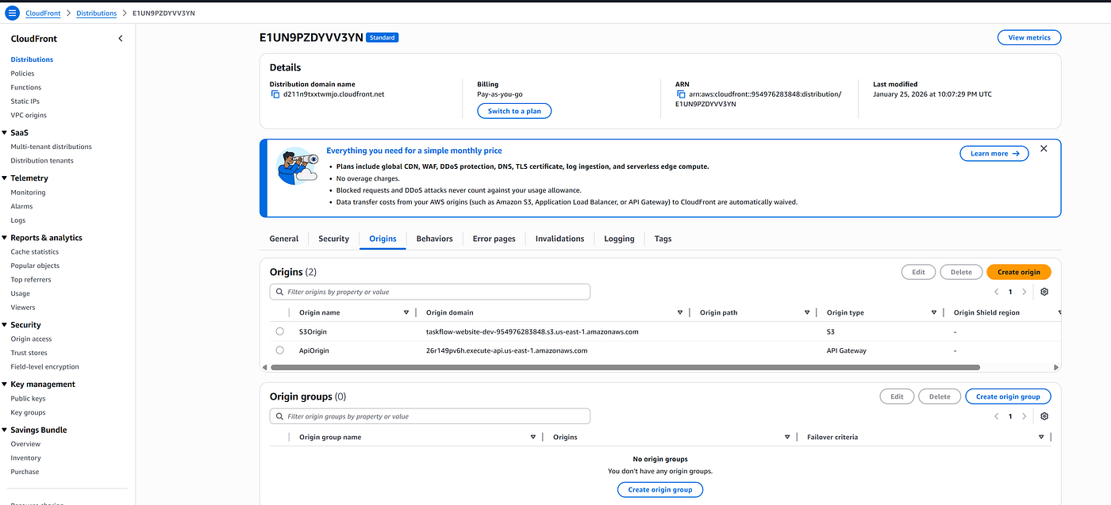The width and height of the screenshot is (1111, 505).
Task: Go to next page in Origin groups pagination
Action: point(1025,416)
